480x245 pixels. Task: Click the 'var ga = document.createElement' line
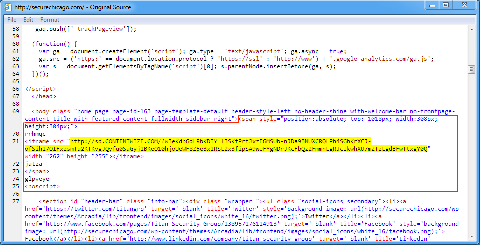191,52
